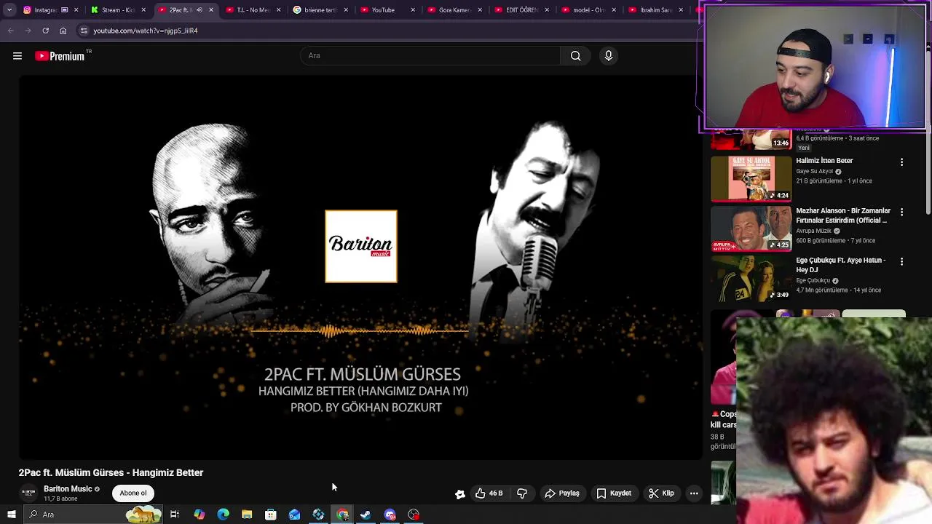Open the Paylaş share dialog
Image resolution: width=932 pixels, height=524 pixels.
pyautogui.click(x=562, y=493)
